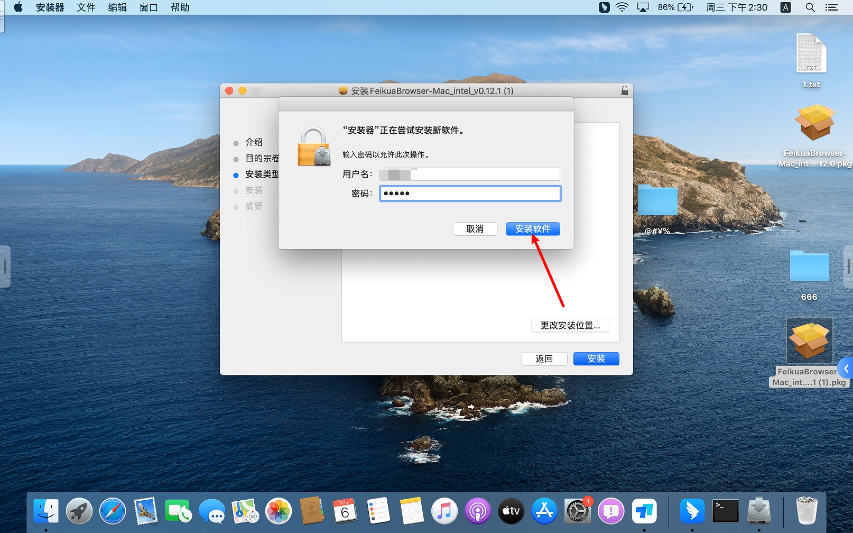Open Spotlight search in menu bar
This screenshot has height=533, width=853.
pos(810,7)
